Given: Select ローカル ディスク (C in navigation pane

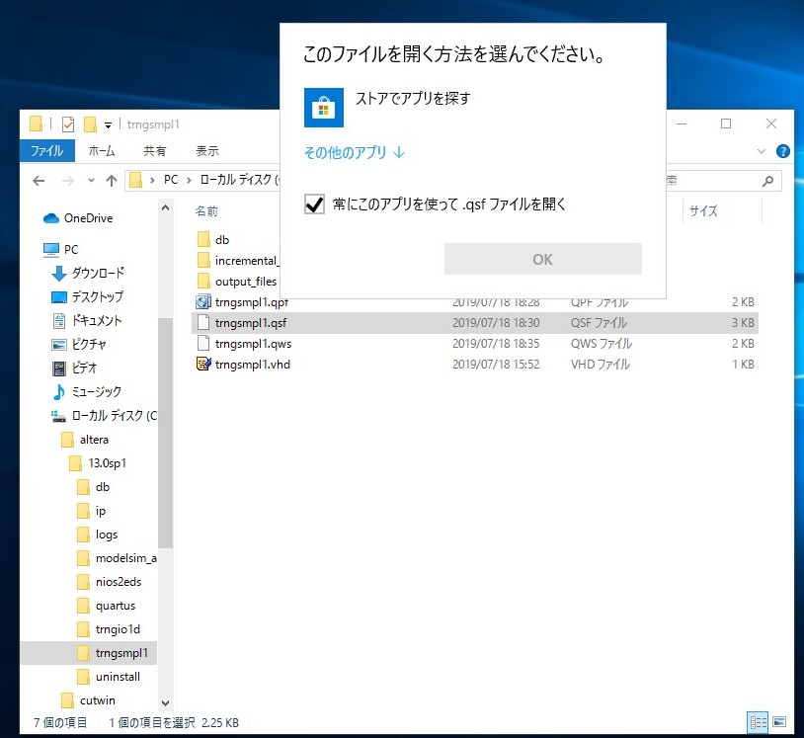Looking at the screenshot, I should coord(104,416).
